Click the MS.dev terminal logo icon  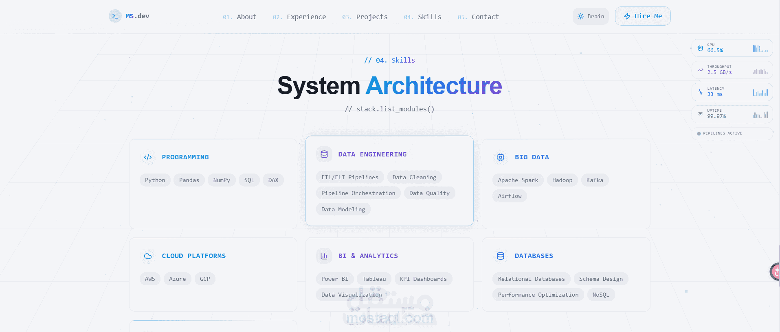point(115,16)
